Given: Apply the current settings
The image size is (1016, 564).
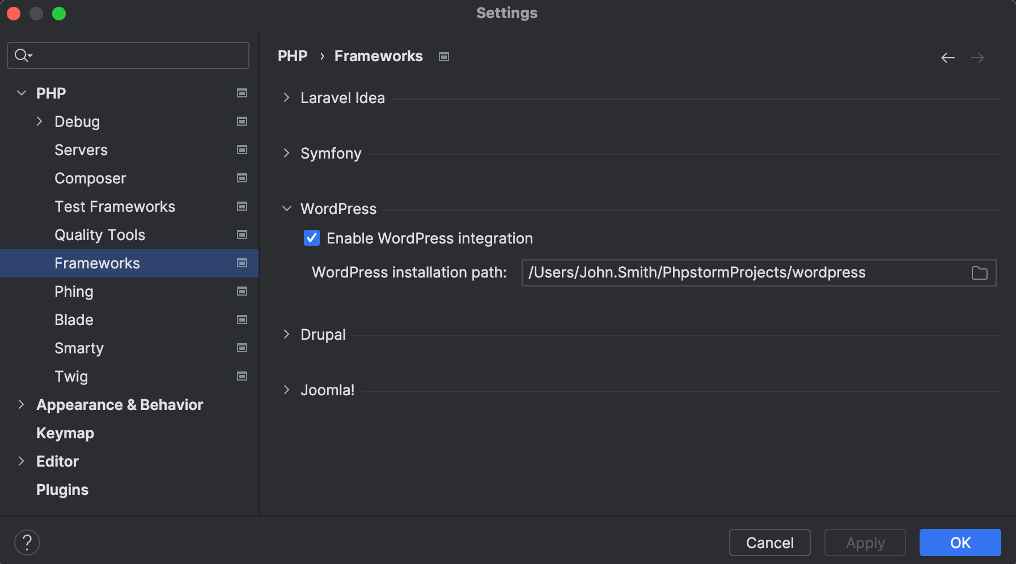Looking at the screenshot, I should [865, 542].
